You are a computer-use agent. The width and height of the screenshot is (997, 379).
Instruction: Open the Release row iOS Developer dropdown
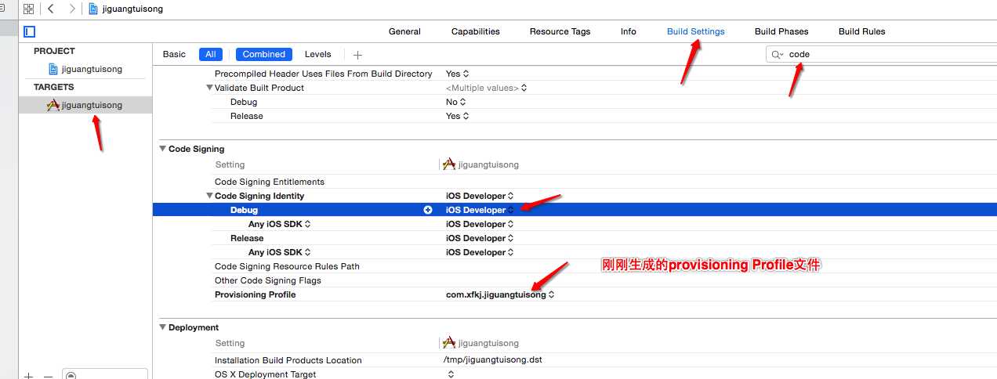click(x=480, y=238)
